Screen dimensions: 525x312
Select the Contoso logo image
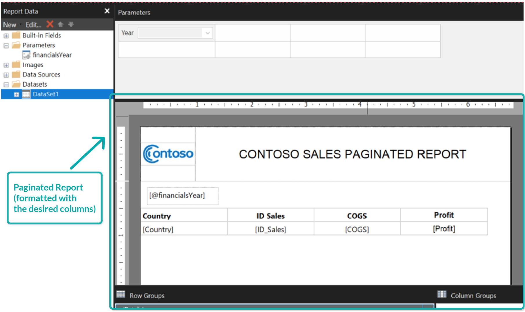point(168,154)
